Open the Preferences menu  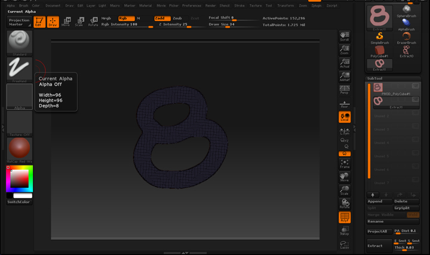[192, 5]
